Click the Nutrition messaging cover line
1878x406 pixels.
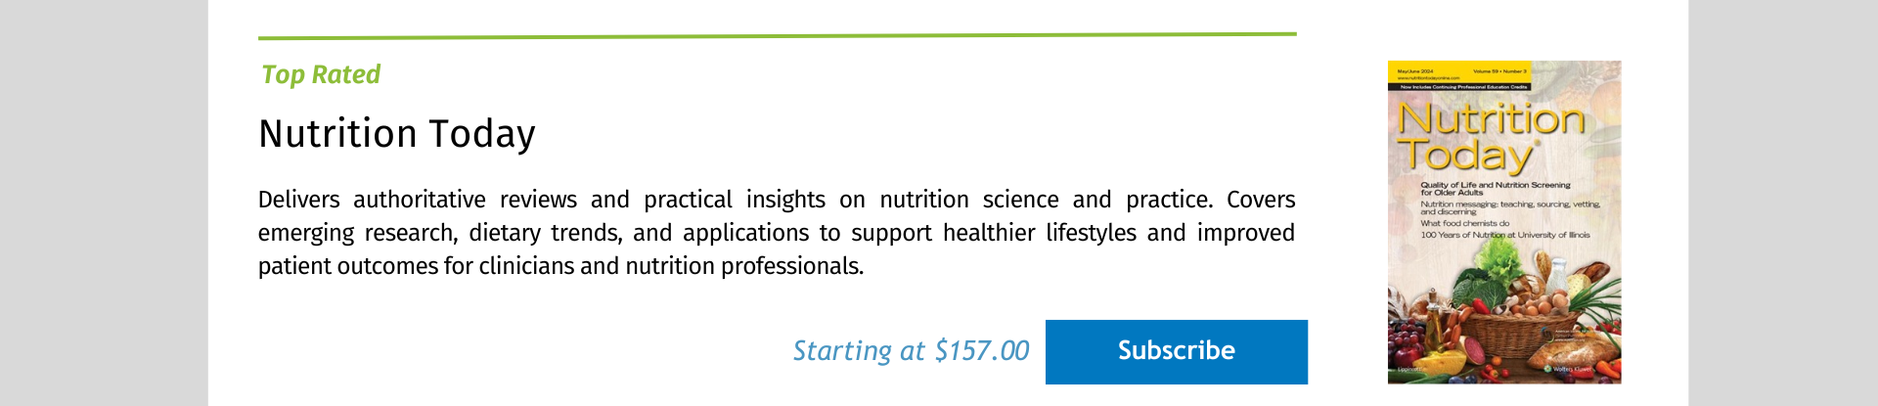(1509, 207)
